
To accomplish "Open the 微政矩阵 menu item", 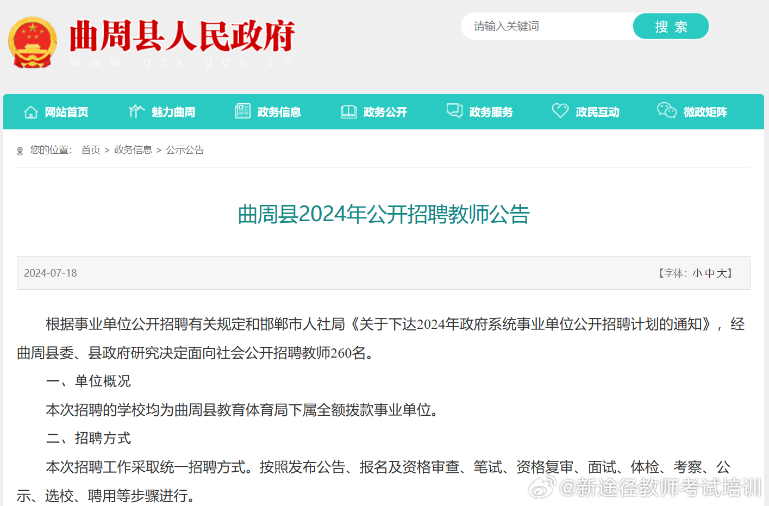I will pos(705,112).
